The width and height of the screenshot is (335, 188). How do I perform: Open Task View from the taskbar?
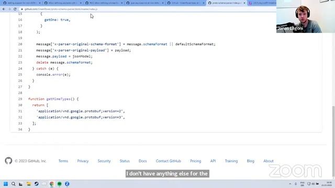(x=21, y=184)
